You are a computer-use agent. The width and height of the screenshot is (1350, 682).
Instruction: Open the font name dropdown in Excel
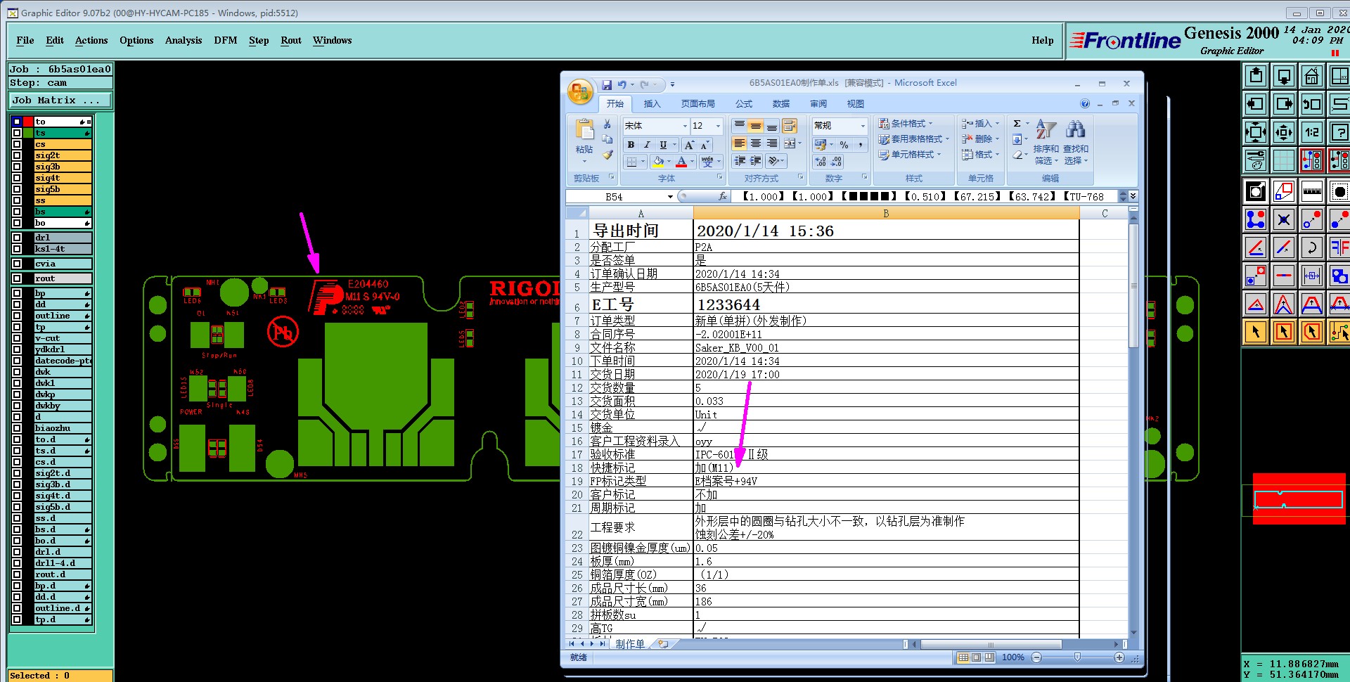coord(685,126)
